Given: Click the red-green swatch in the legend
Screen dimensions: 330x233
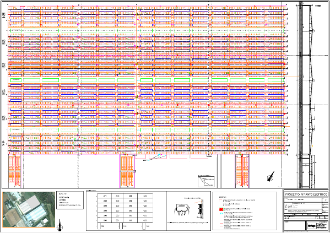Looking at the screenshot, I should [221, 209].
